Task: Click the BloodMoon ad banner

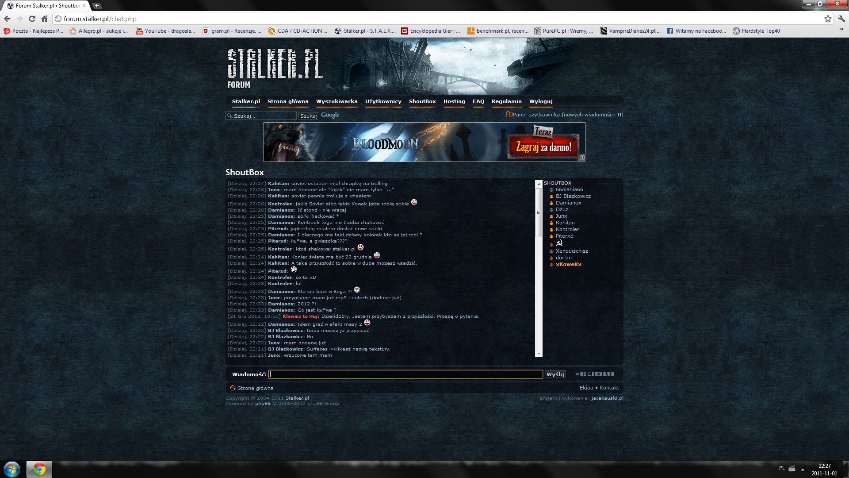Action: tap(424, 142)
